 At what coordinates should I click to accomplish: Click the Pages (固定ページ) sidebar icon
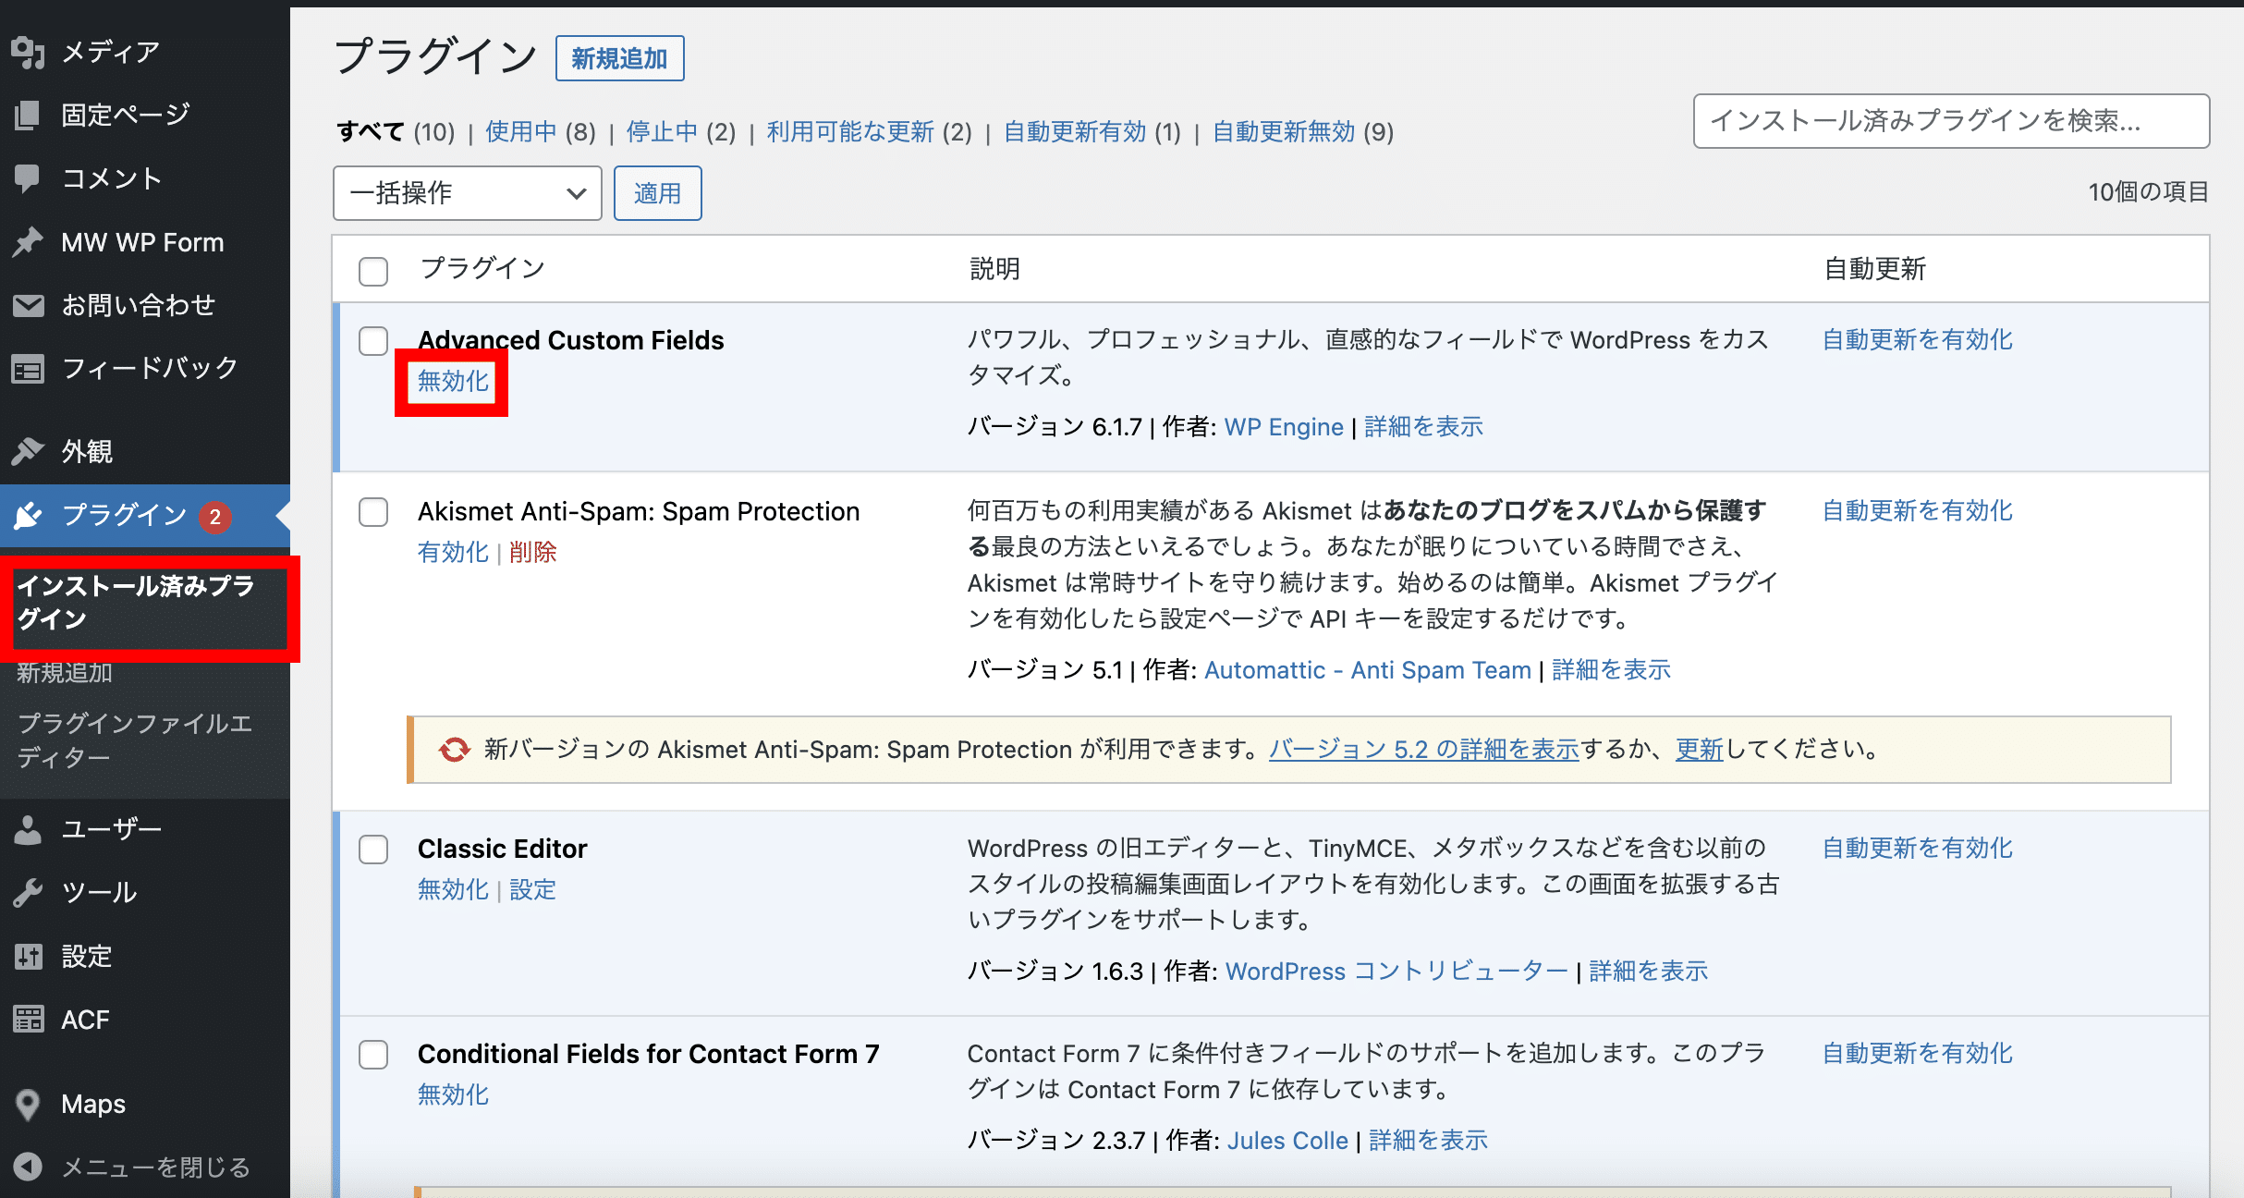click(28, 116)
